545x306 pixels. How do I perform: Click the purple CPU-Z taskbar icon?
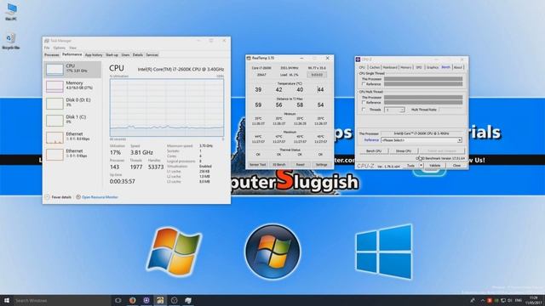point(146,300)
